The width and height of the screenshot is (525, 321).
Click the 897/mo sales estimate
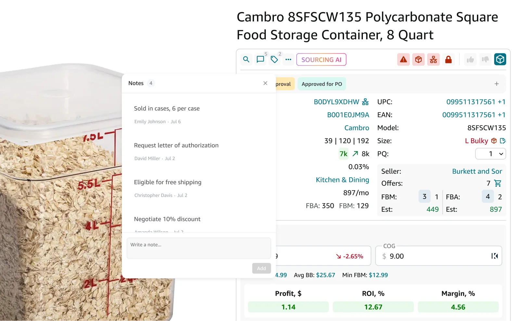(356, 193)
